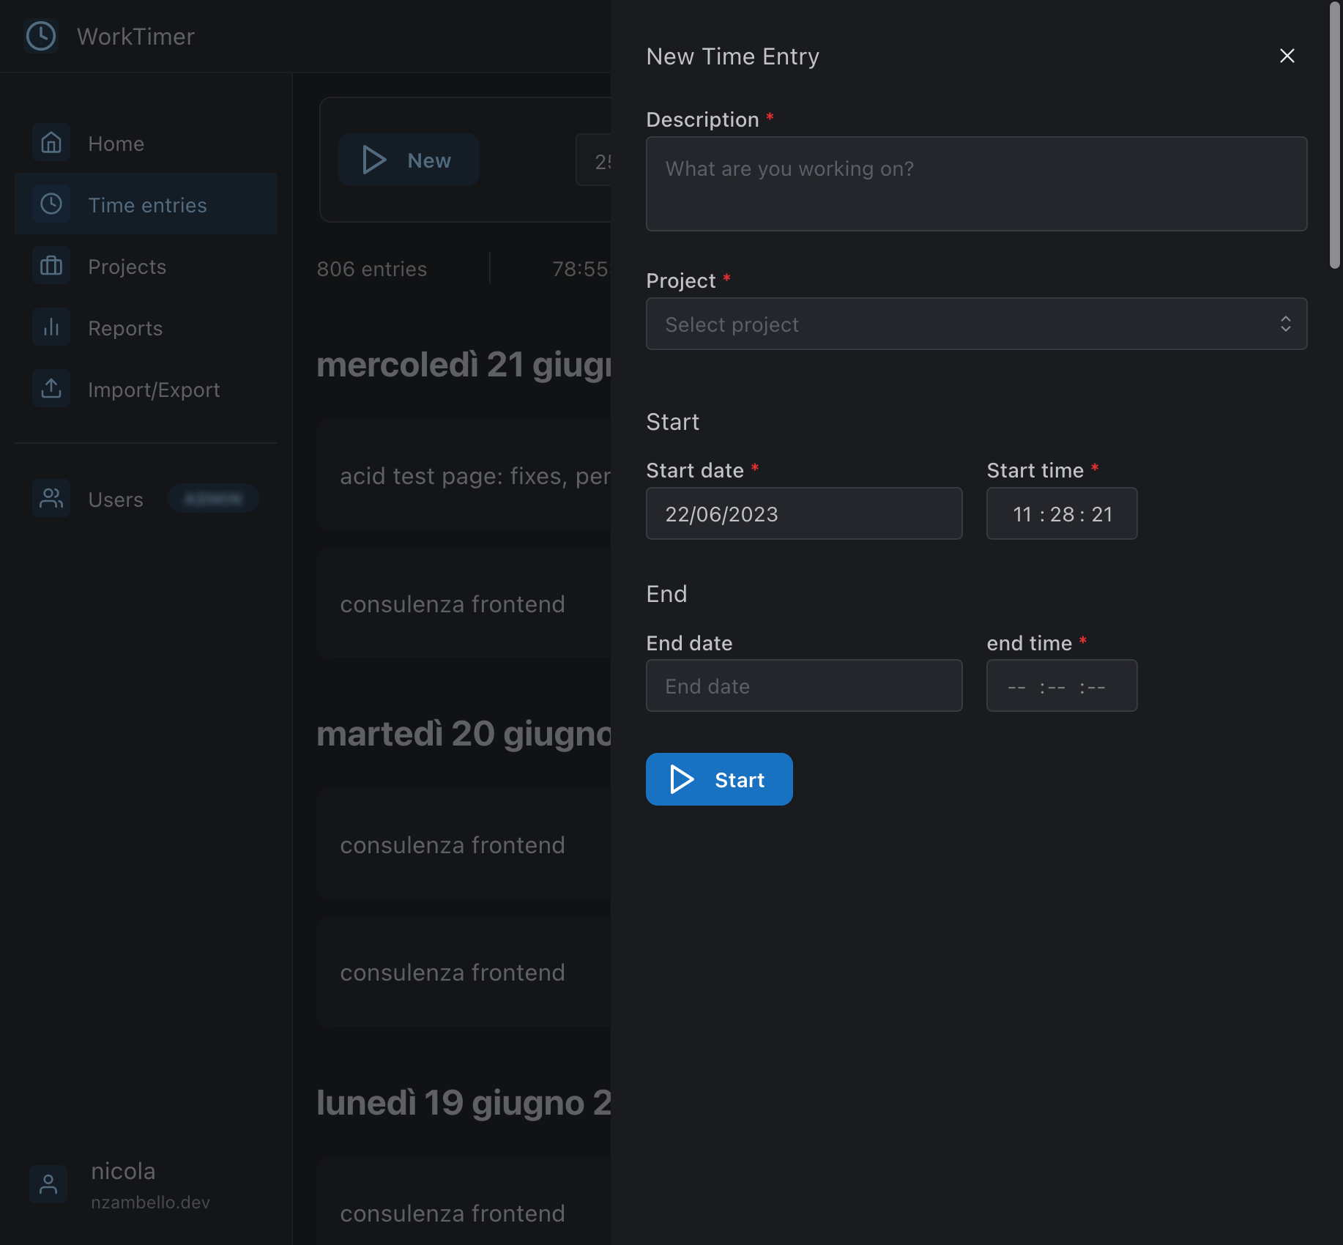
Task: Switch to the Reports section
Action: pyautogui.click(x=124, y=327)
